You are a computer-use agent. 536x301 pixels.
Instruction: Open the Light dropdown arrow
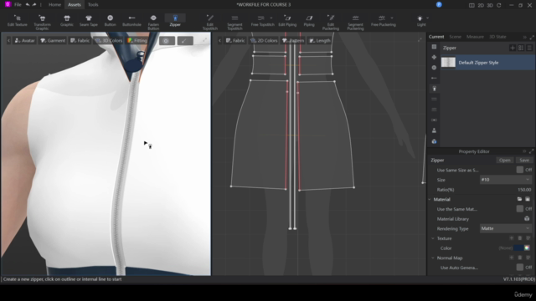427,18
